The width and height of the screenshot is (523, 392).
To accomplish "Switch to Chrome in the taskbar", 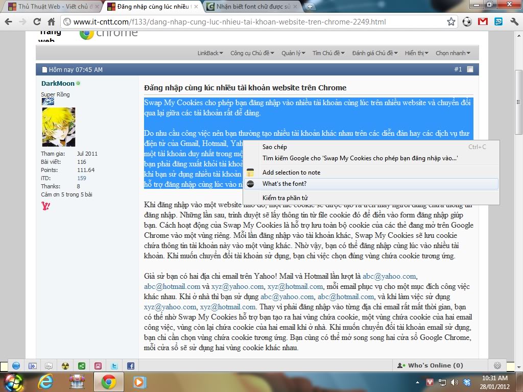I will pos(108,382).
